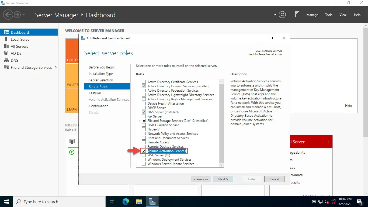The image size is (368, 207).
Task: Check Hyper-V role
Action: coord(144,129)
